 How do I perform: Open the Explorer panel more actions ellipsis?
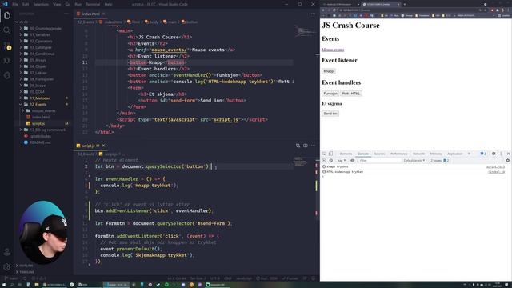click(66, 14)
